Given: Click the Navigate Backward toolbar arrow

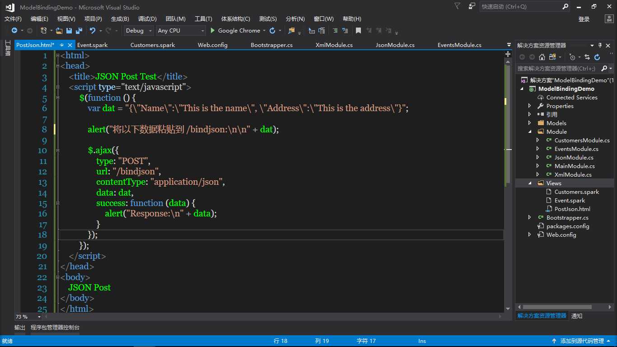Looking at the screenshot, I should click(14, 31).
